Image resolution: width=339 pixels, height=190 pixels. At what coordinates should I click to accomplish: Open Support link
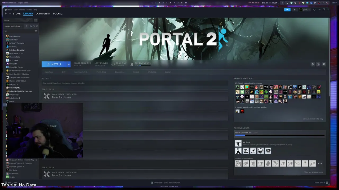coord(168,72)
